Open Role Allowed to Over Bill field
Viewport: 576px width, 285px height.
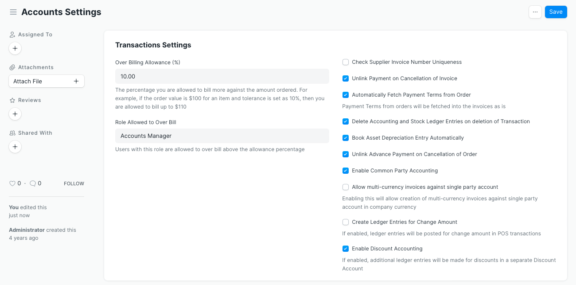coord(222,136)
